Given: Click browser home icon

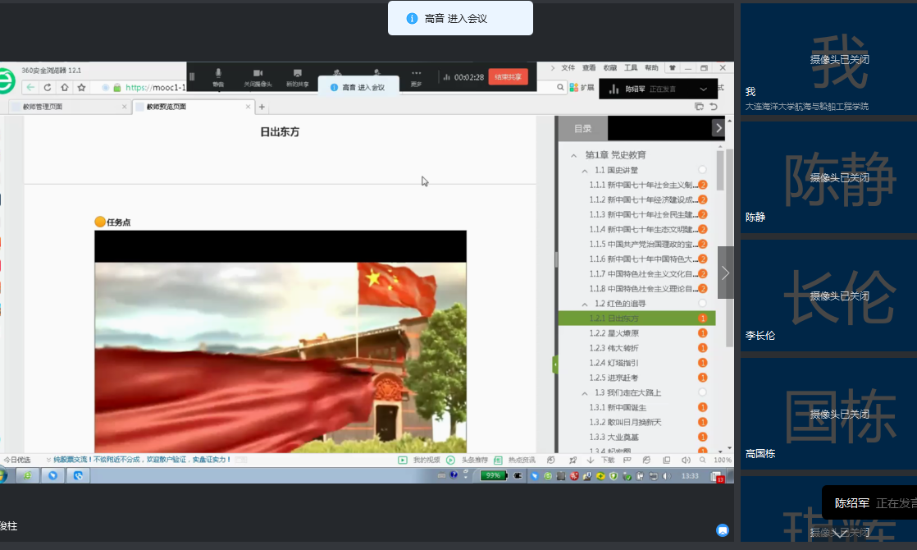Looking at the screenshot, I should tap(64, 88).
